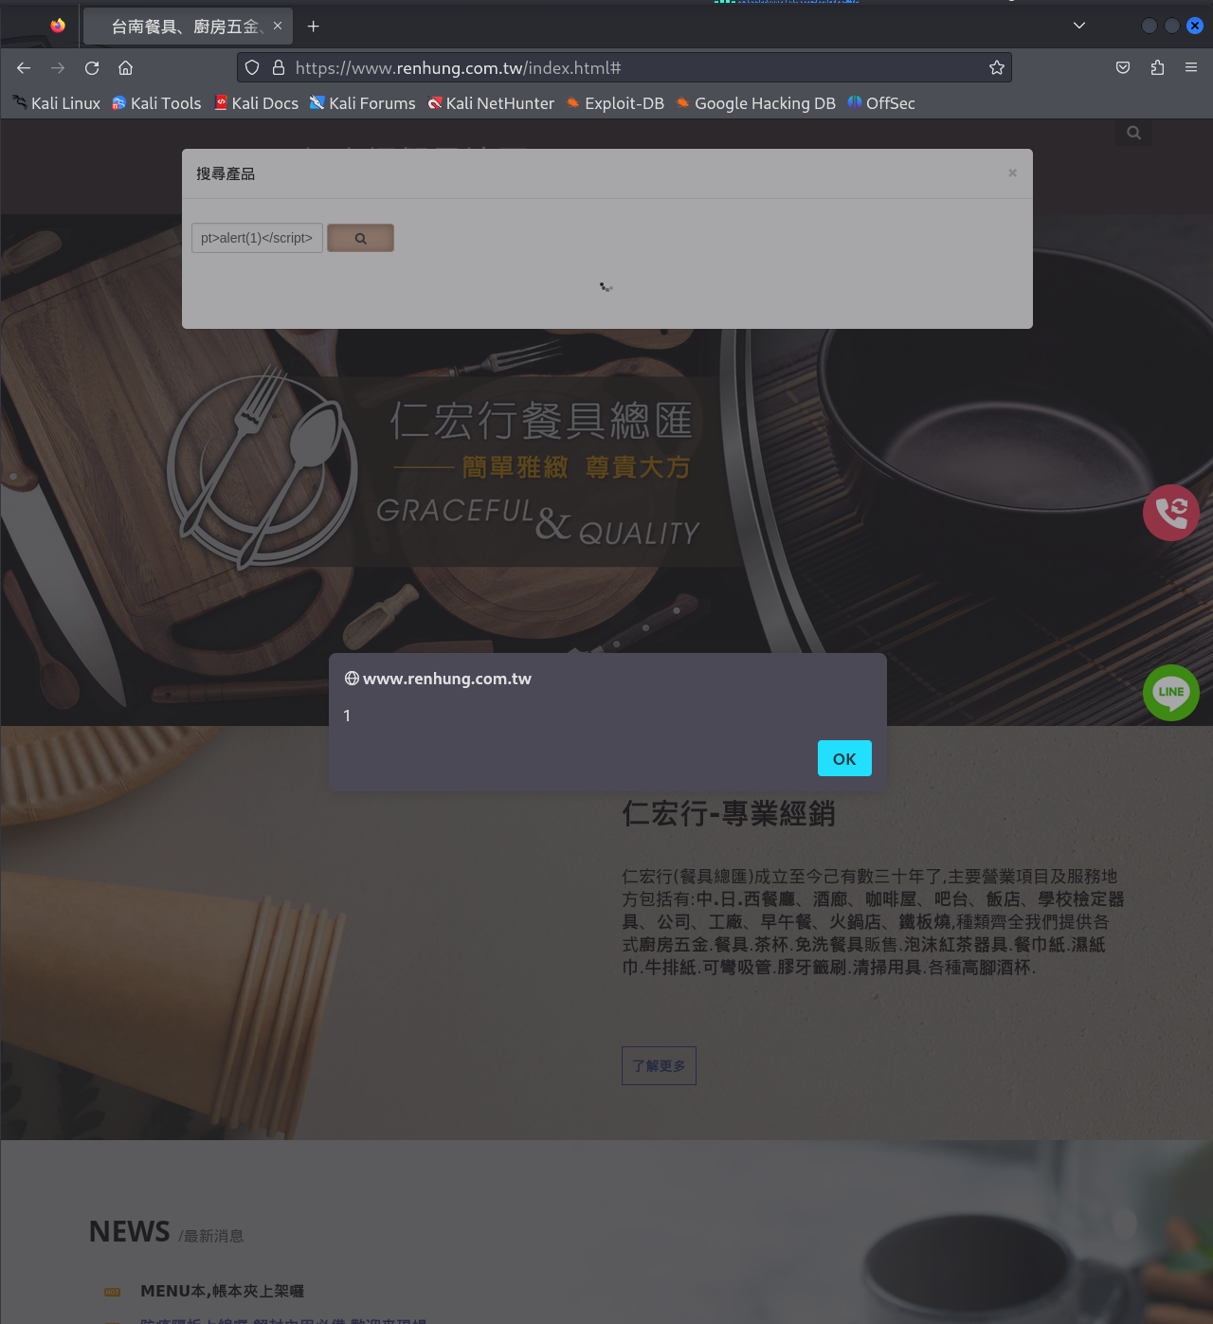Click the red phone callback floating icon
This screenshot has height=1324, width=1213.
[x=1171, y=513]
